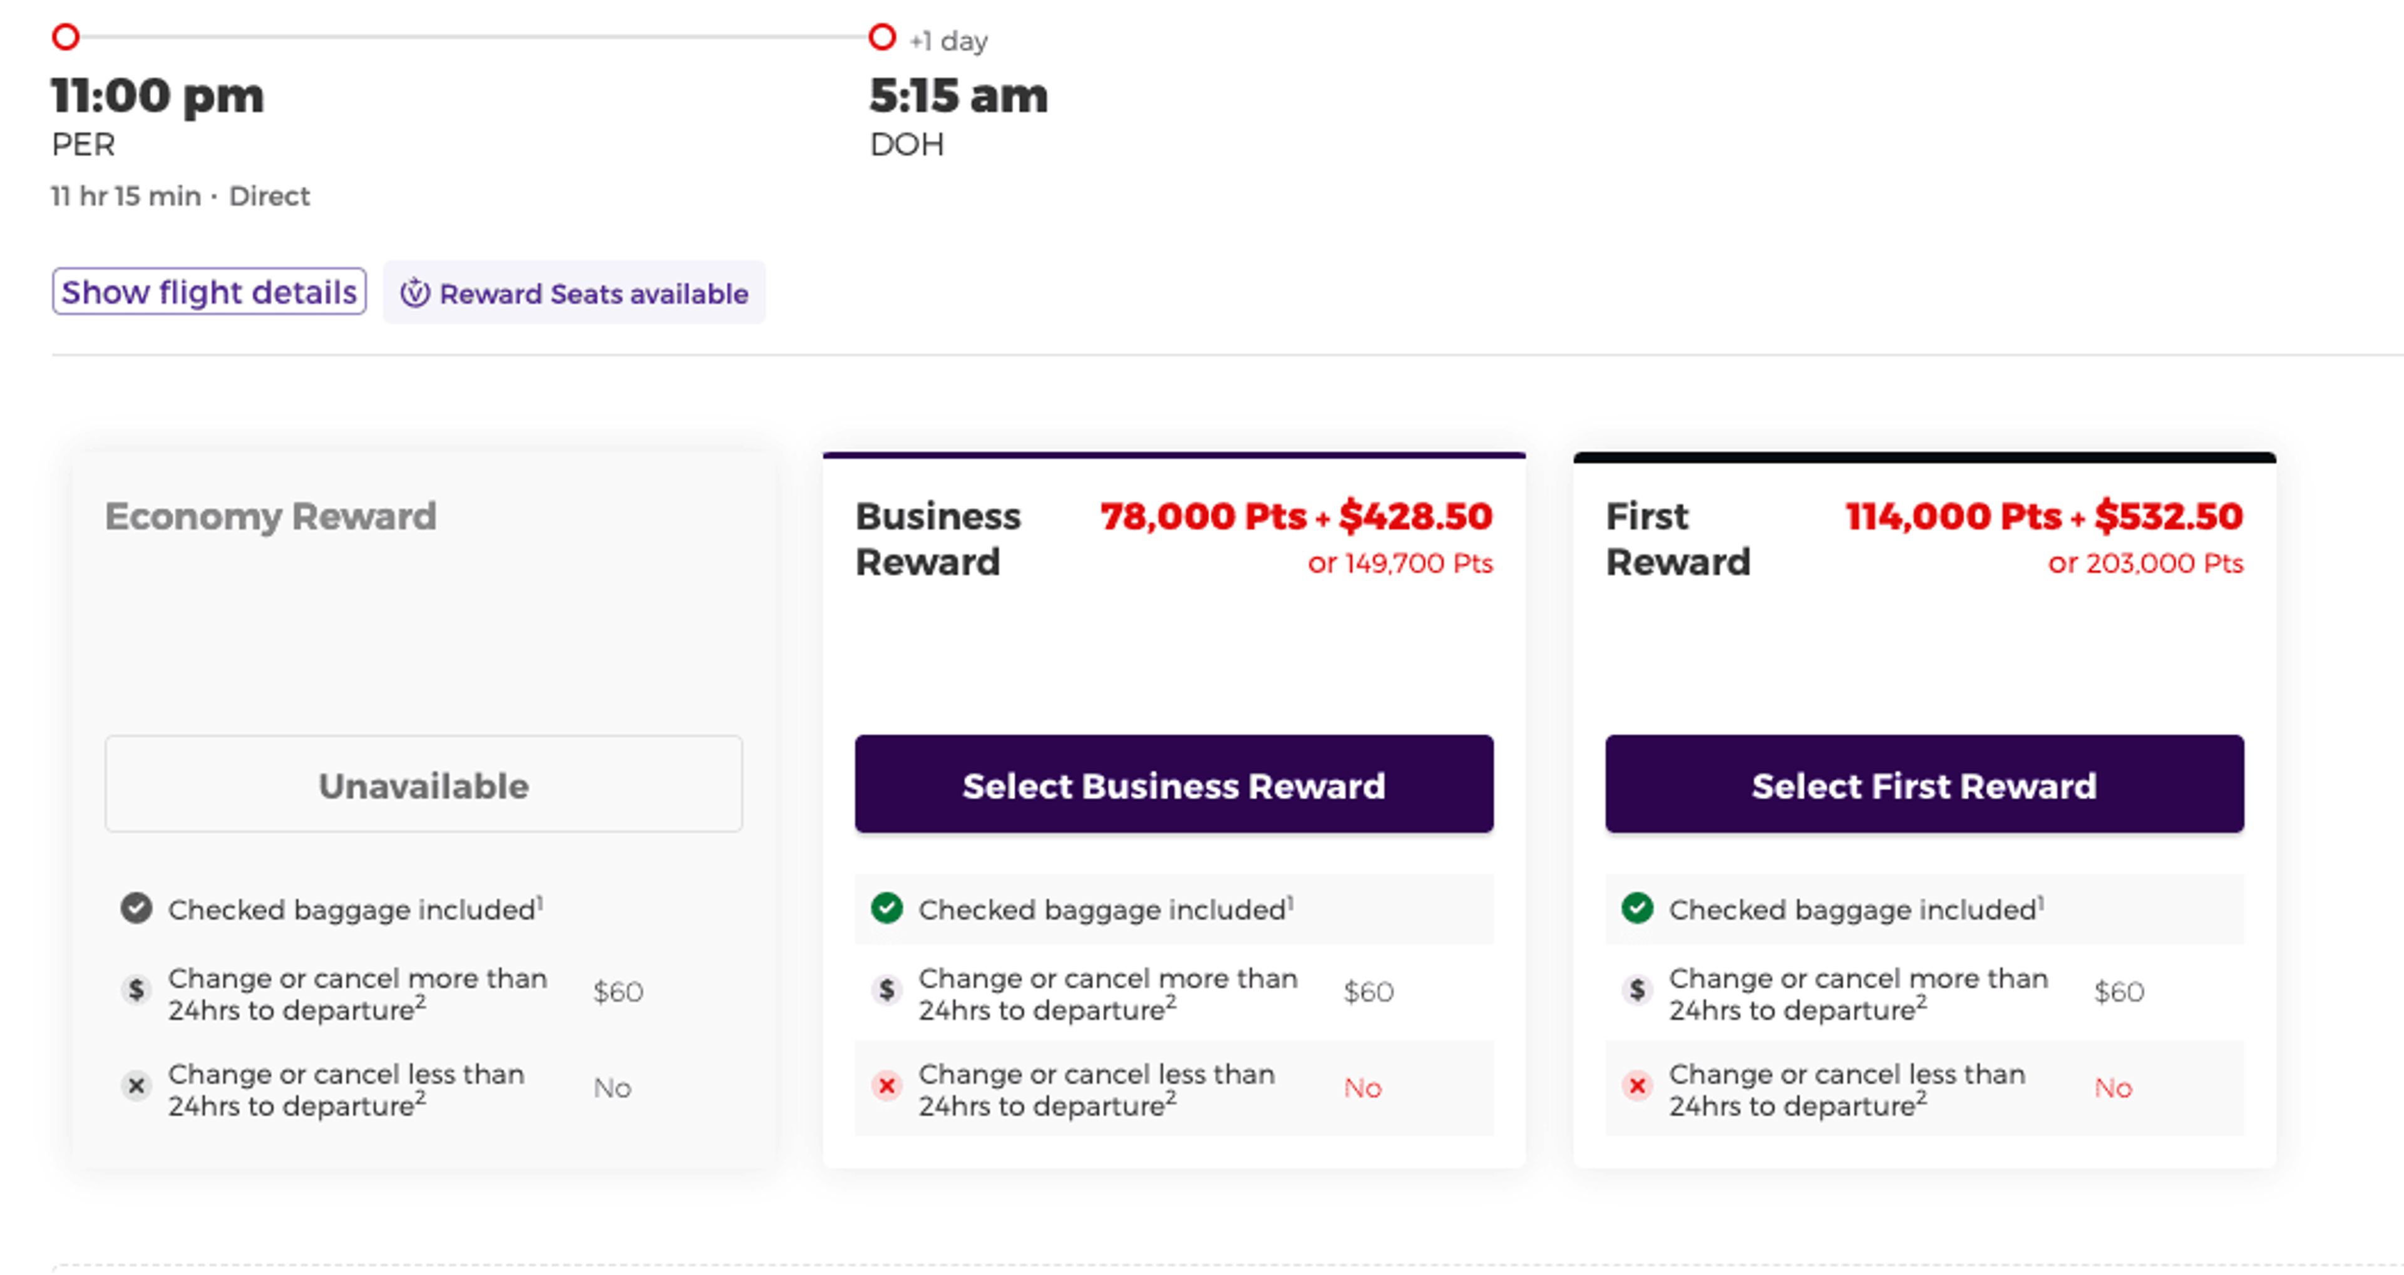Click First Reward dollar fee icon
The image size is (2404, 1275).
click(x=1637, y=990)
